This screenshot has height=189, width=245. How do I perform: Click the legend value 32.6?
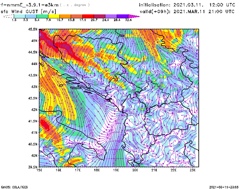(x=128, y=20)
